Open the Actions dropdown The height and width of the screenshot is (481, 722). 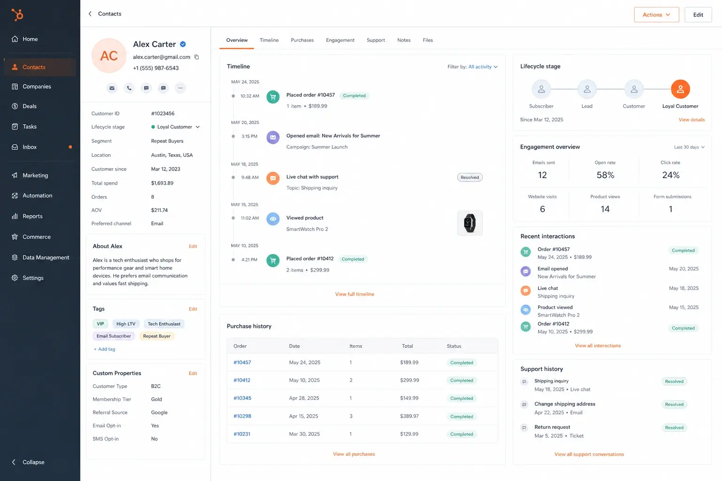coord(657,15)
